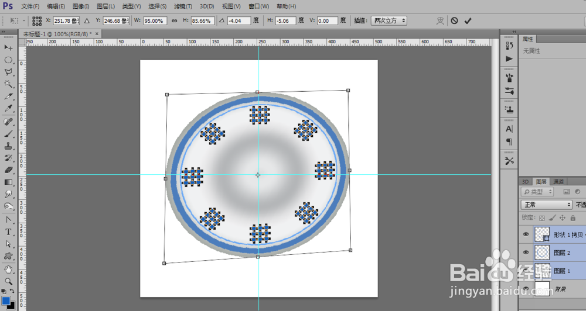Select the 图层 2 layer thumbnail

coord(542,253)
